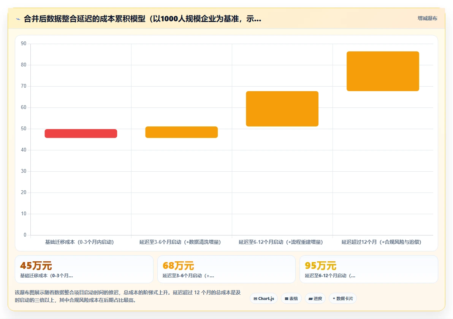Viewport: 453px width, 319px height.
Task: Click the chart title about 合并后数据整合延迟
Action: click(143, 19)
